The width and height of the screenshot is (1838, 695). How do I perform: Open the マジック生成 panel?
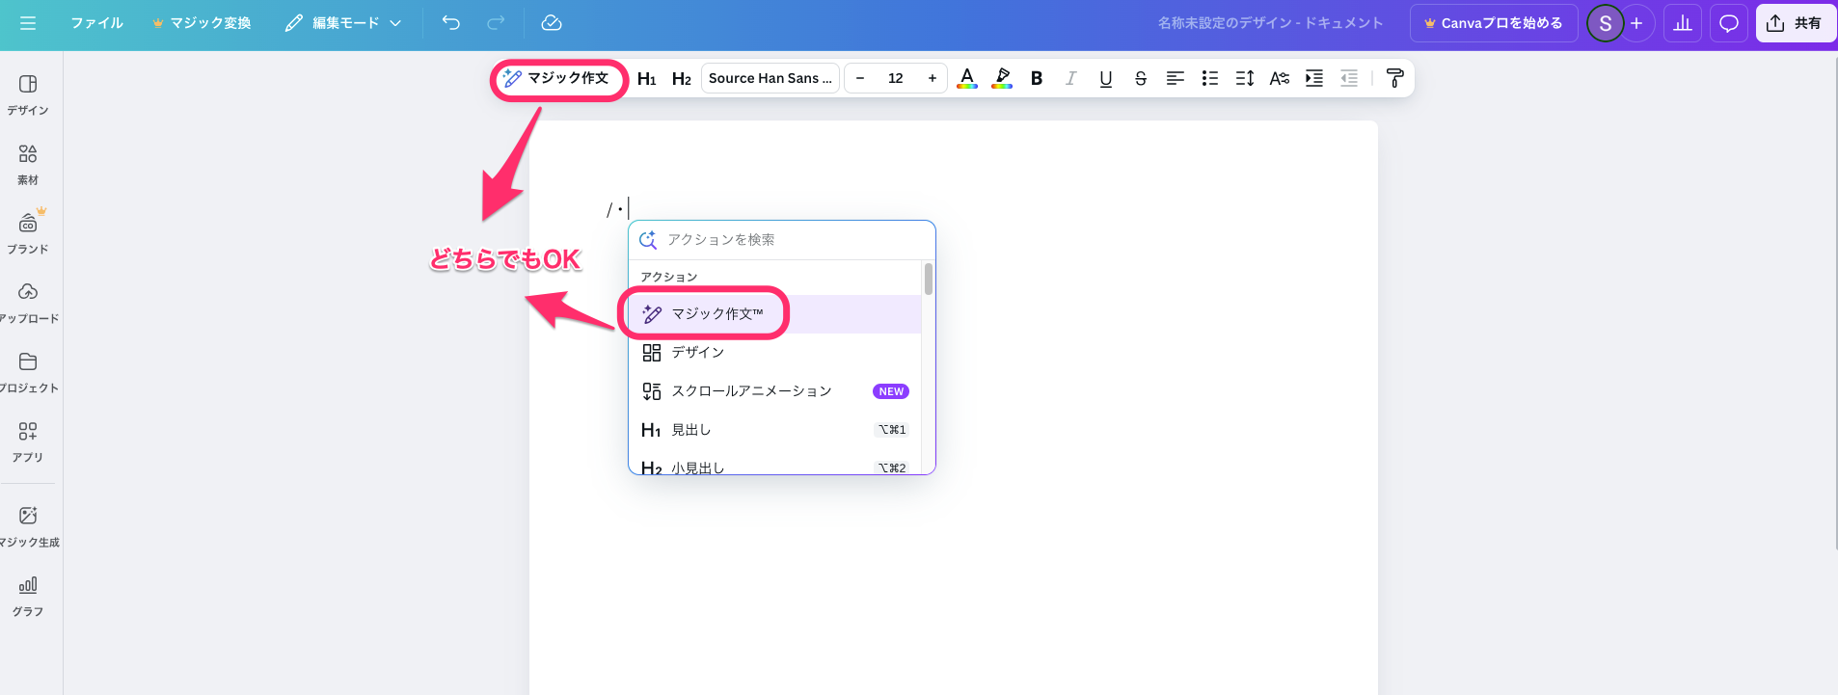tap(28, 527)
